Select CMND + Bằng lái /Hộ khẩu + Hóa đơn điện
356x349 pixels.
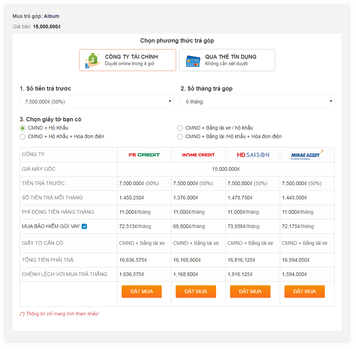pos(180,137)
